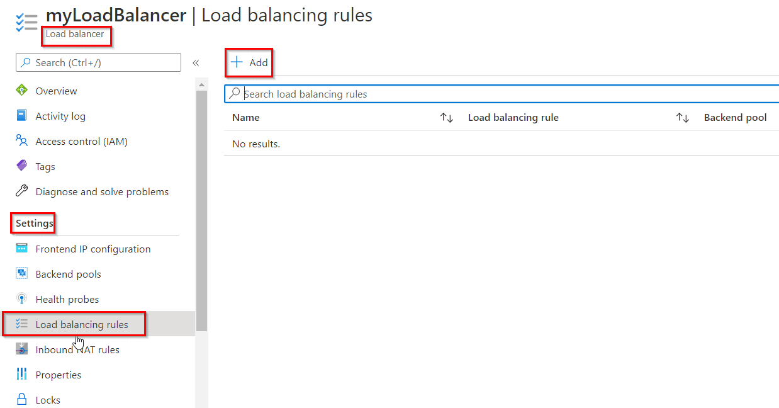The height and width of the screenshot is (408, 779).
Task: Open Diagnose and solve problems wrench icon
Action: click(x=21, y=191)
